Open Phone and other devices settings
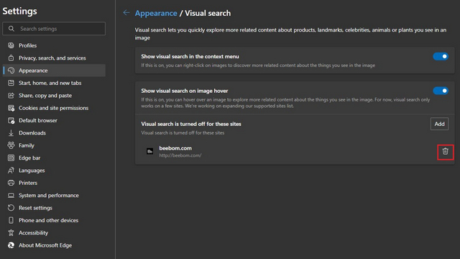This screenshot has height=259, width=460. point(54,220)
